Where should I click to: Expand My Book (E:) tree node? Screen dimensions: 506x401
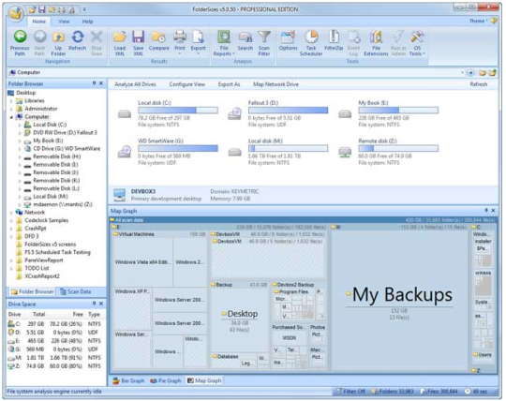pyautogui.click(x=20, y=141)
